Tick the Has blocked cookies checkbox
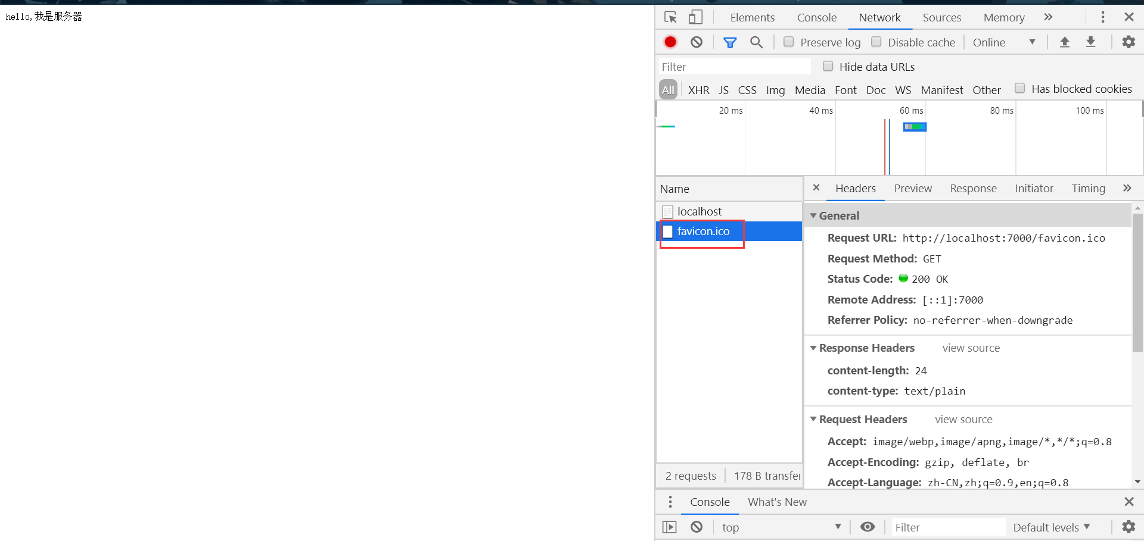Screen dimensions: 1144x541 tap(1020, 88)
